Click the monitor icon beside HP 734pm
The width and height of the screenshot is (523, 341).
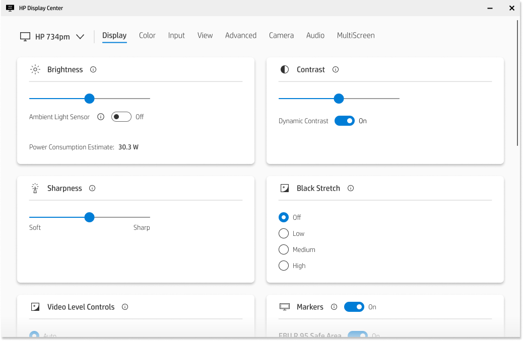point(25,37)
